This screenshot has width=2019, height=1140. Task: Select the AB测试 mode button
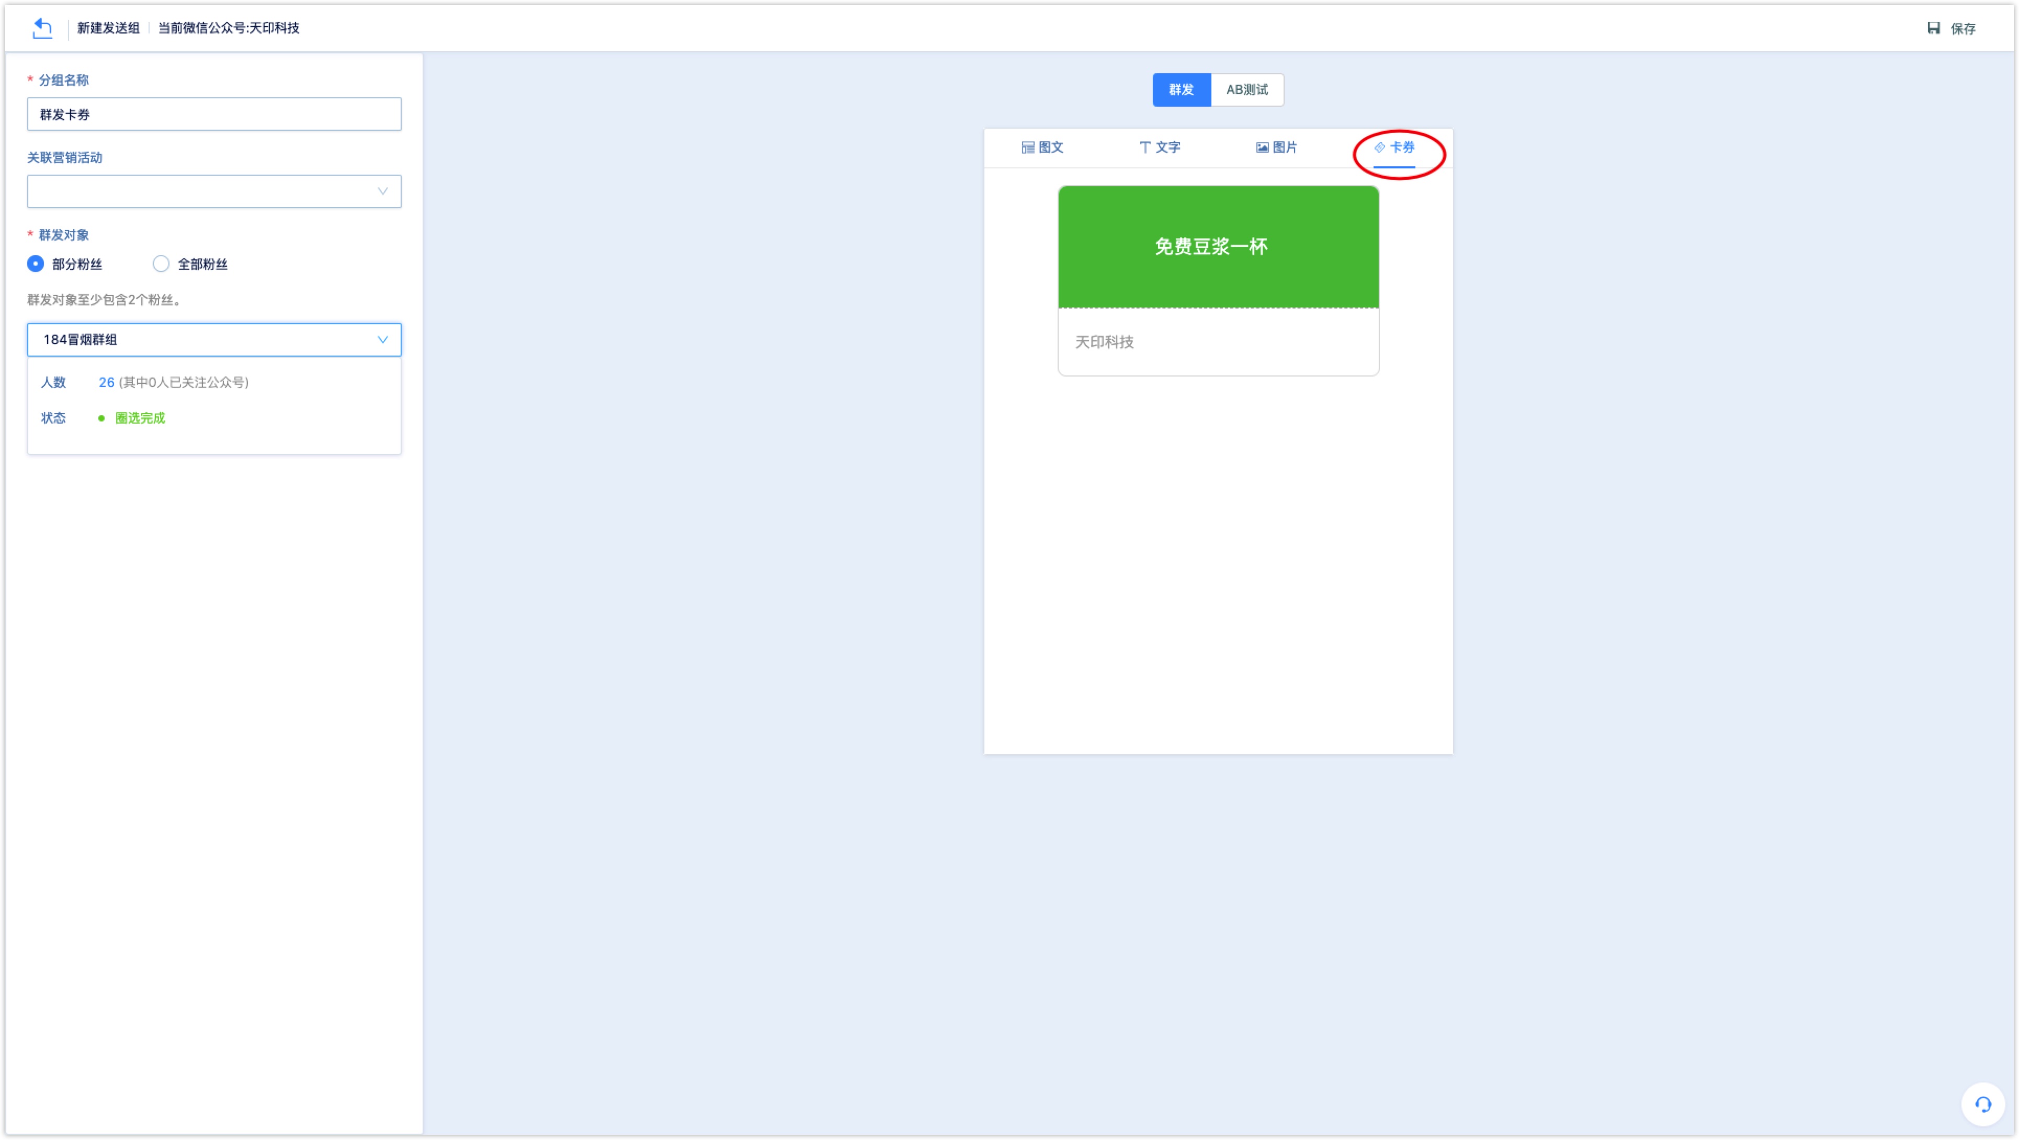1247,90
